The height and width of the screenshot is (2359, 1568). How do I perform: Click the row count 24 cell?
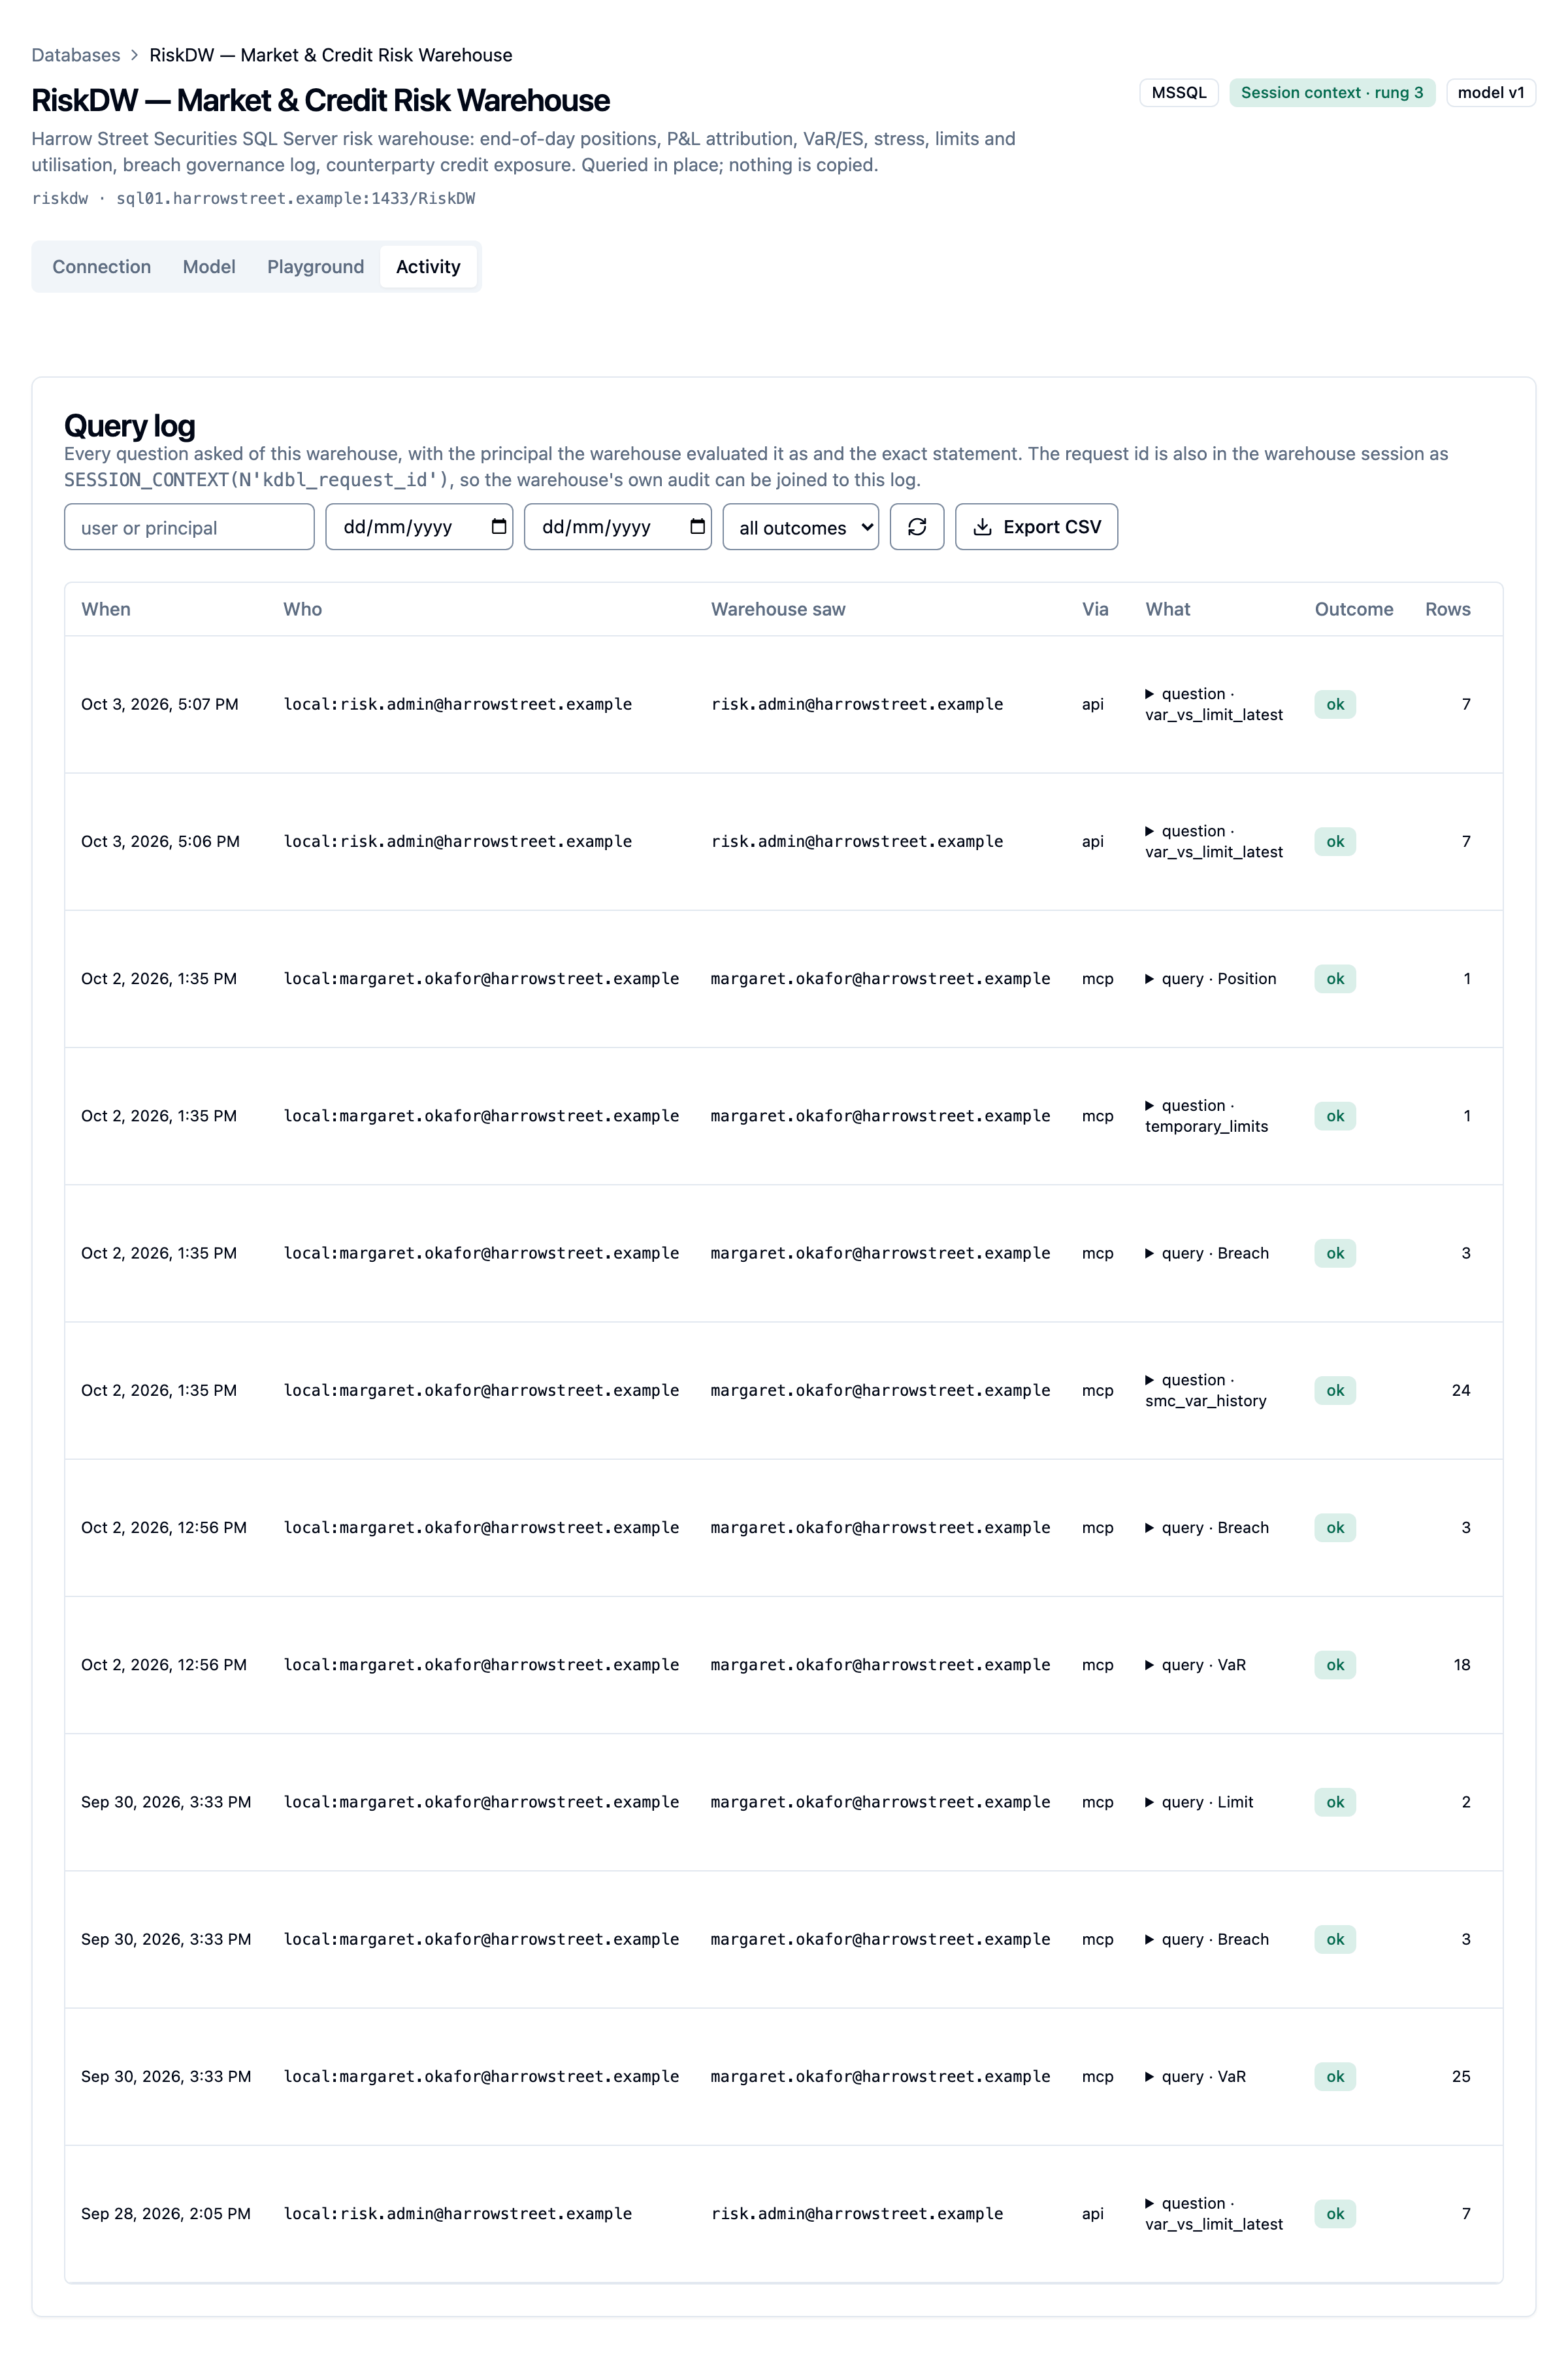point(1461,1390)
